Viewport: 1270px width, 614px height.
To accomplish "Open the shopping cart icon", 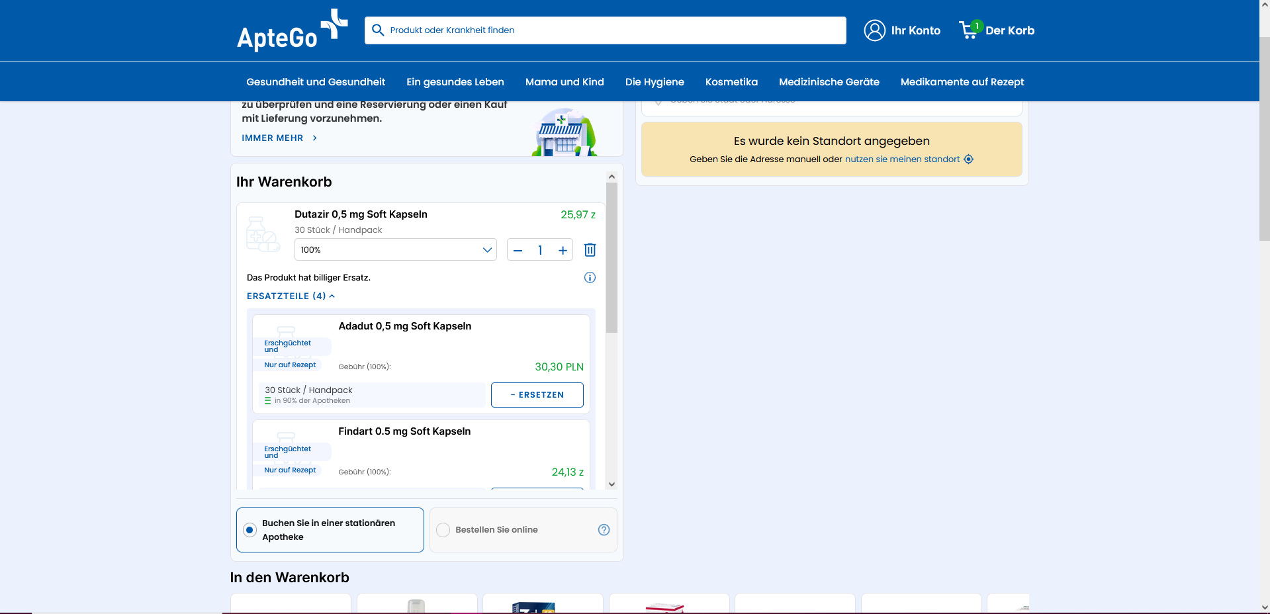I will click(970, 30).
